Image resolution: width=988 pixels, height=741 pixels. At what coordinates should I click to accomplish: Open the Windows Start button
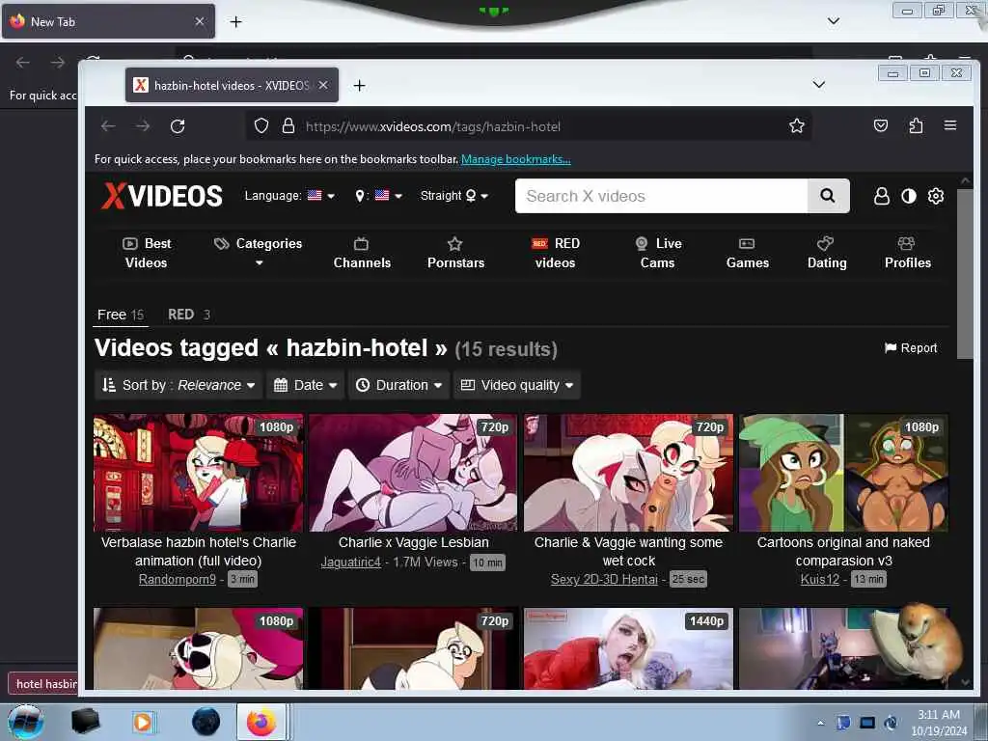point(25,722)
